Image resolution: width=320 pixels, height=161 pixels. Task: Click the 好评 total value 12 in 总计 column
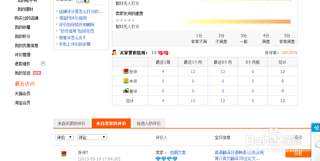pyautogui.click(x=283, y=72)
